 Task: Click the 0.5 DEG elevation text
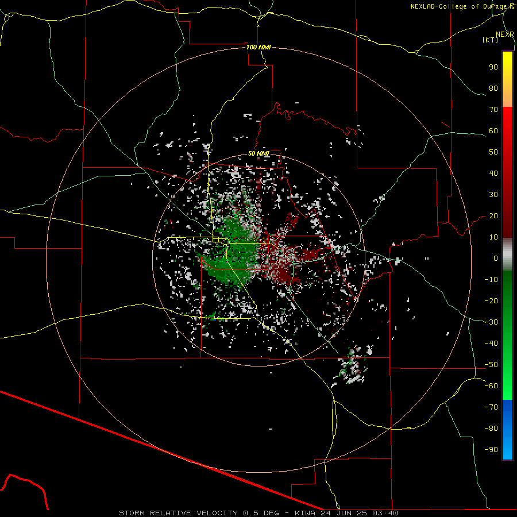[261, 513]
